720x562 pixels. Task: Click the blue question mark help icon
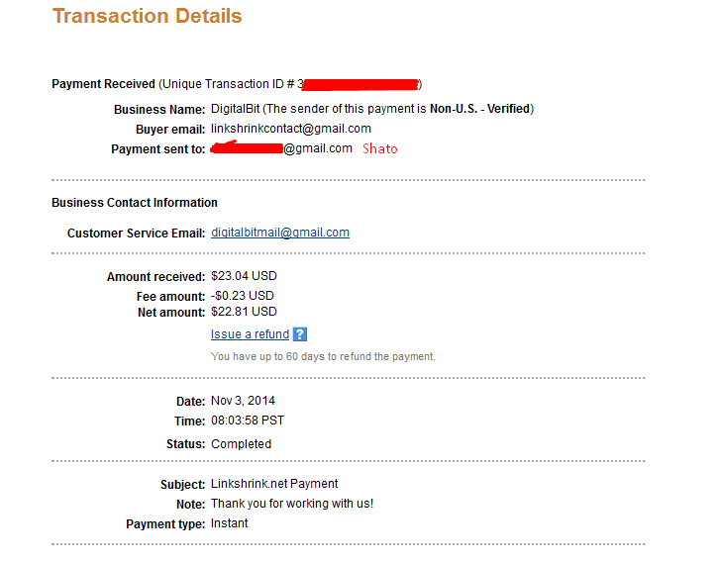click(x=300, y=334)
